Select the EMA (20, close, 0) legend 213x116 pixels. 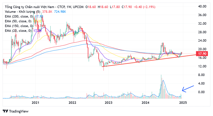18,31
